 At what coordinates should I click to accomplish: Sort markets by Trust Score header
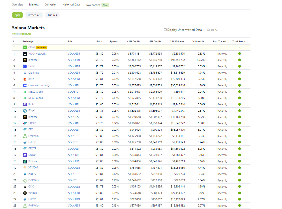(x=238, y=42)
